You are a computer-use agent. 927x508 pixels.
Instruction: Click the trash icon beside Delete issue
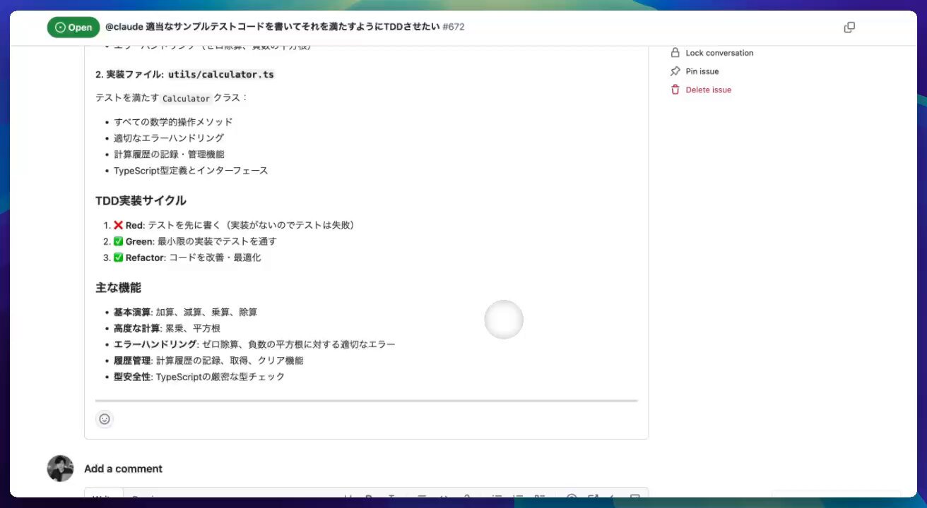pyautogui.click(x=675, y=90)
